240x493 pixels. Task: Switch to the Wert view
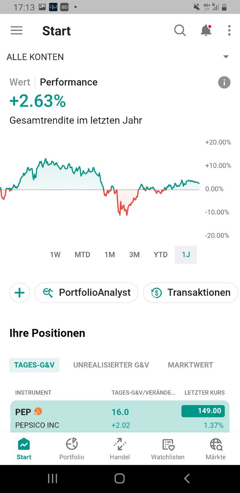[x=20, y=82]
